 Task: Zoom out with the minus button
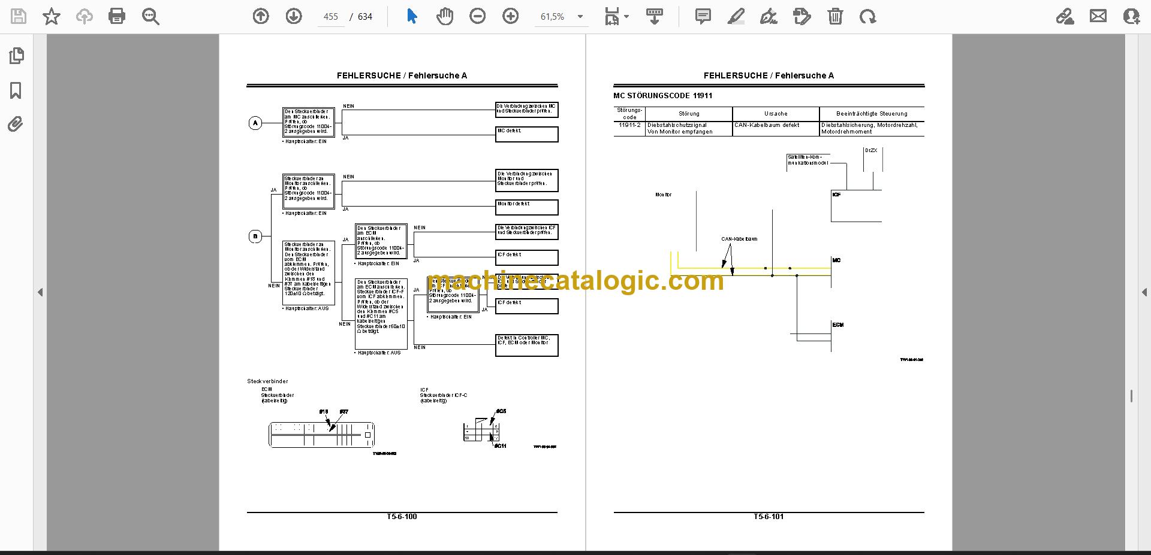[478, 16]
